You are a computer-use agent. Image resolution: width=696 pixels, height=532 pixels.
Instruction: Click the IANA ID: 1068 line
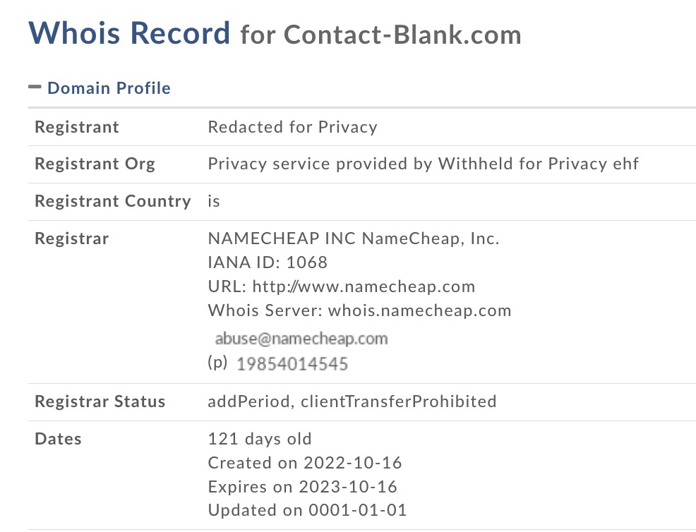coord(268,262)
